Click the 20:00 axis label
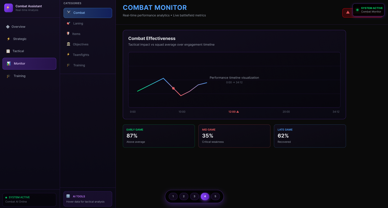Image resolution: width=388 pixels, height=208 pixels. tap(286, 112)
